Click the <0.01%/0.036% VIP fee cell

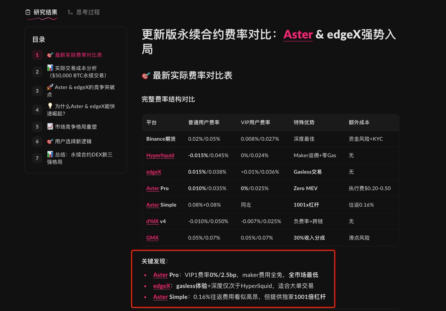coord(260,172)
